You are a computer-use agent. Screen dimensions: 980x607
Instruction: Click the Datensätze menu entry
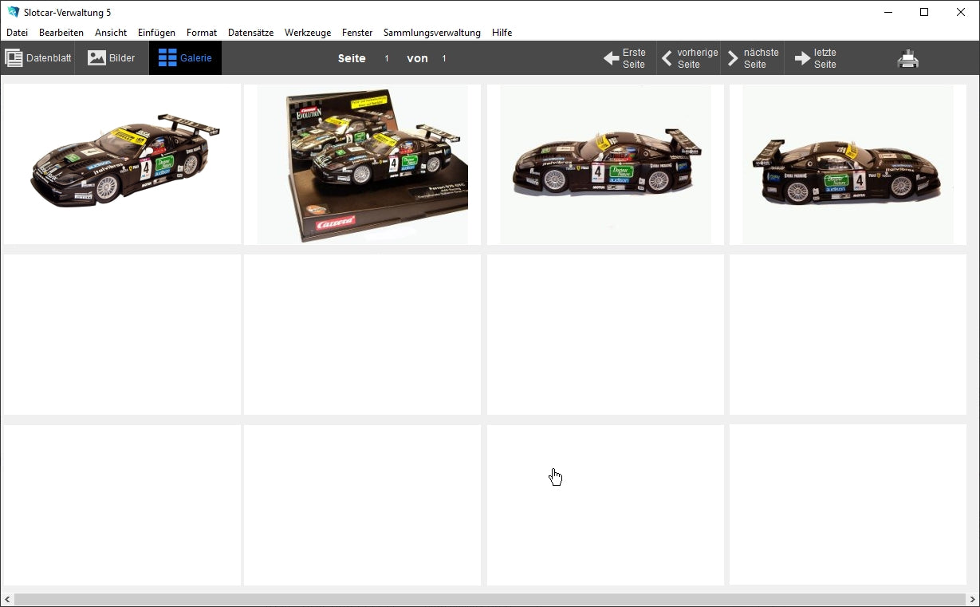(x=250, y=33)
